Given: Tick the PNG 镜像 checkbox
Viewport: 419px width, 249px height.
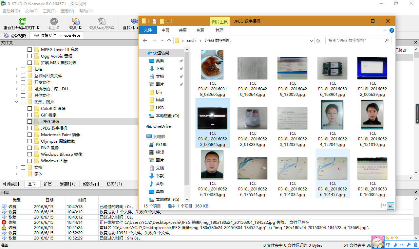Looking at the screenshot, I should [x=30, y=148].
